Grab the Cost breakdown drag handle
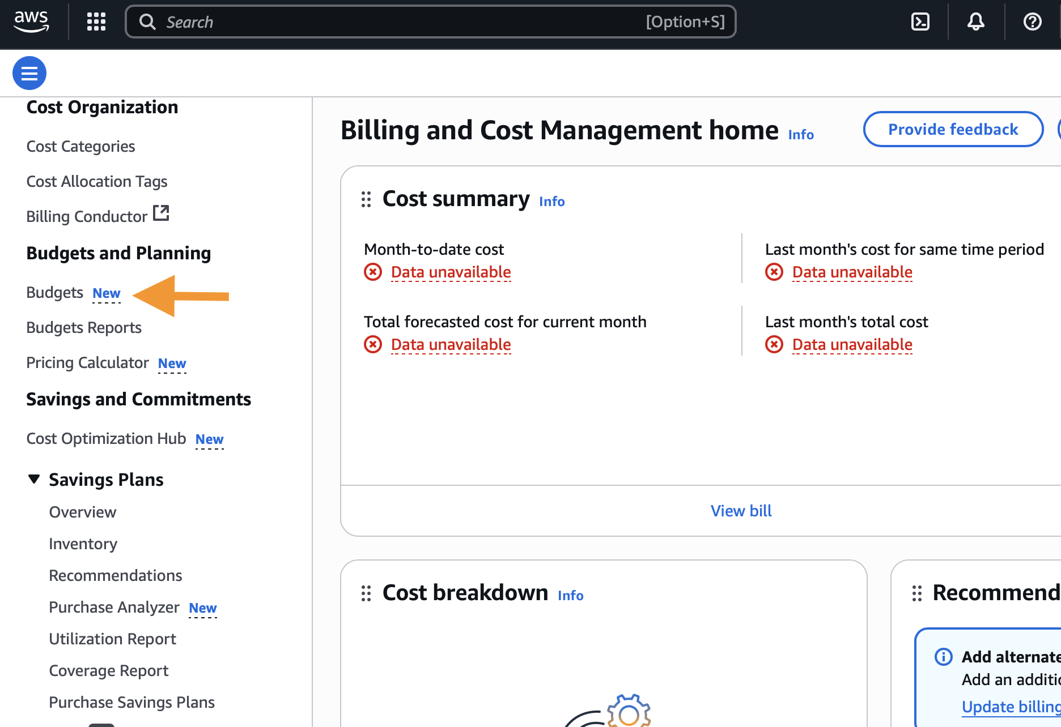 click(366, 593)
